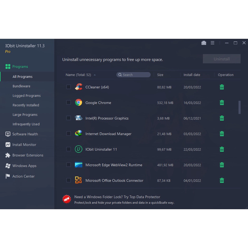The height and width of the screenshot is (248, 248).
Task: Open the Top Data Protector promotion link
Action: pyautogui.click(x=117, y=197)
